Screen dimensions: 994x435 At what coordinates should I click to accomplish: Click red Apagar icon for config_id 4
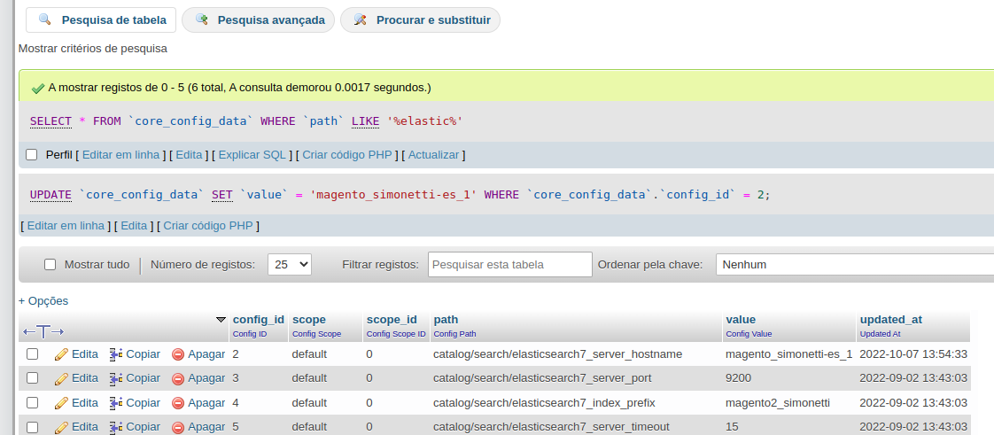click(x=178, y=403)
